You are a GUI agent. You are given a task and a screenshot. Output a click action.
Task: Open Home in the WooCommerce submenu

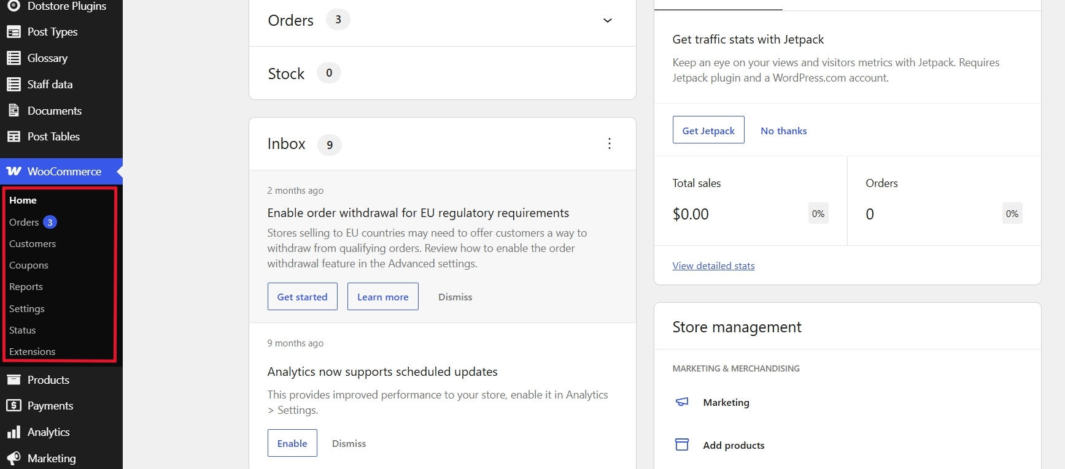[23, 200]
